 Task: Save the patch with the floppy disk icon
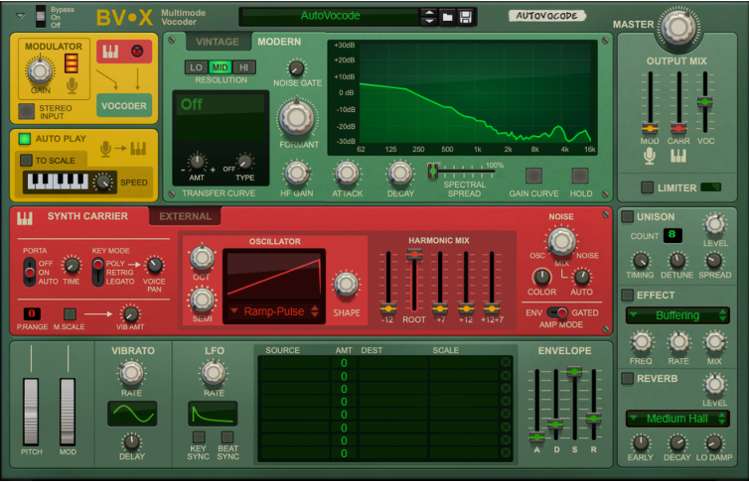465,17
